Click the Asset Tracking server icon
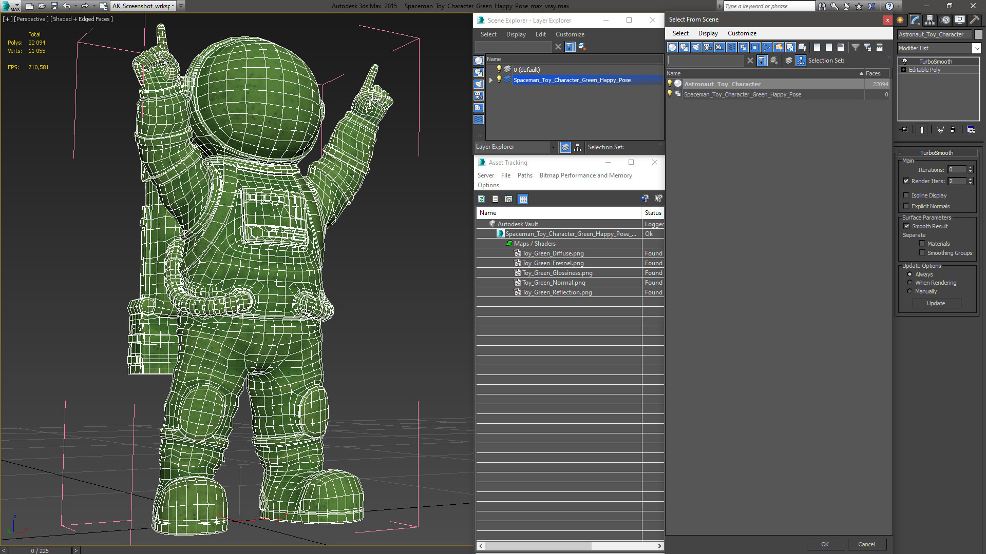986x554 pixels. click(x=486, y=174)
